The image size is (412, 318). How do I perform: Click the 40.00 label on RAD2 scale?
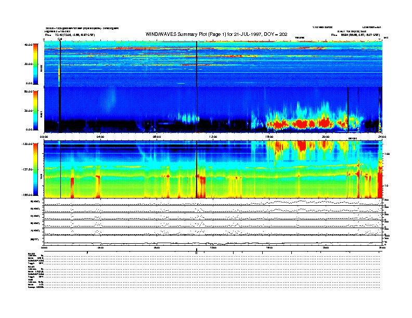pos(28,45)
